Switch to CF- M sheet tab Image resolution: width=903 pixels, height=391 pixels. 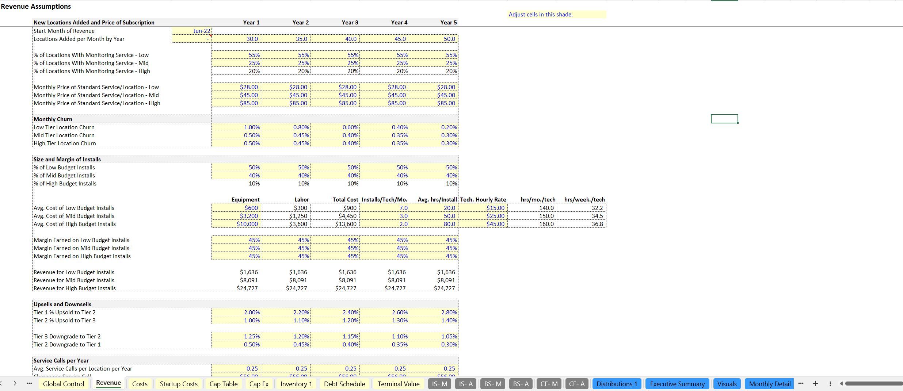(x=549, y=384)
